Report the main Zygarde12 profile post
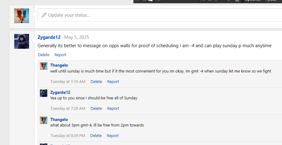 [60, 55]
